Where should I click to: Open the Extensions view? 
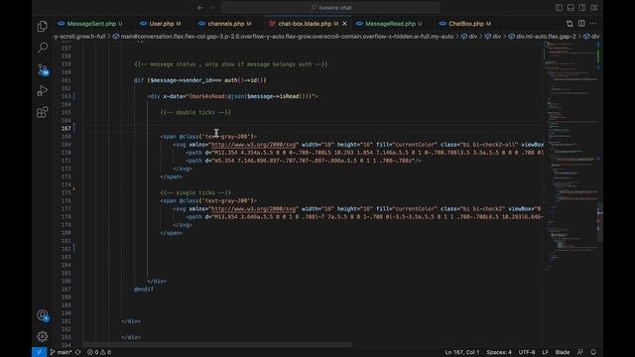click(x=42, y=112)
